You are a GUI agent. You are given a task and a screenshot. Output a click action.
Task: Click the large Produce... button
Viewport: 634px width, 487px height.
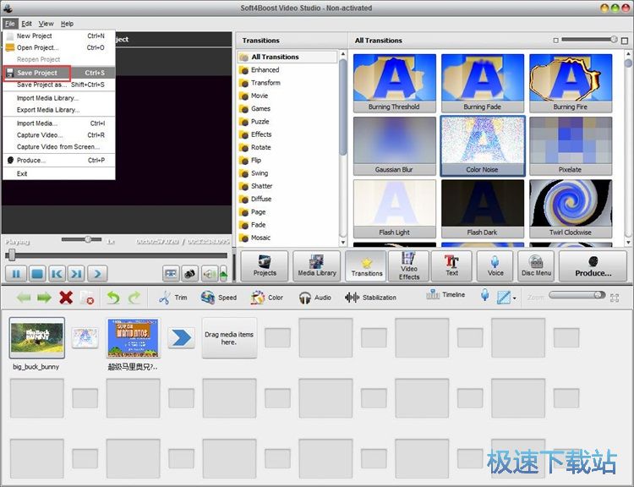click(x=593, y=265)
